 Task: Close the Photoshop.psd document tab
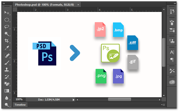(x=78, y=4)
